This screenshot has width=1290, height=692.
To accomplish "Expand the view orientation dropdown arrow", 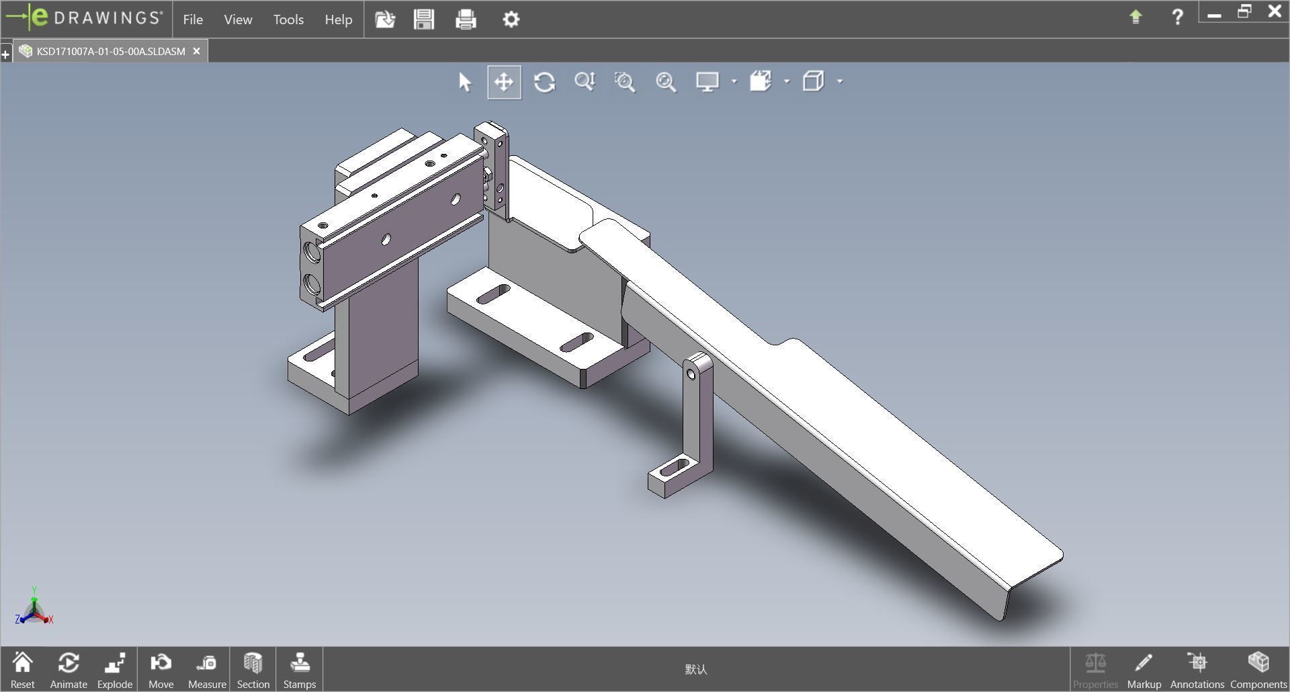I will pos(787,82).
